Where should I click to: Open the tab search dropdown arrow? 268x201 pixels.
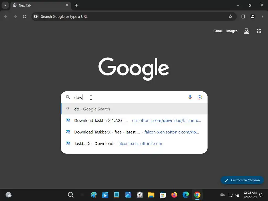pos(5,5)
